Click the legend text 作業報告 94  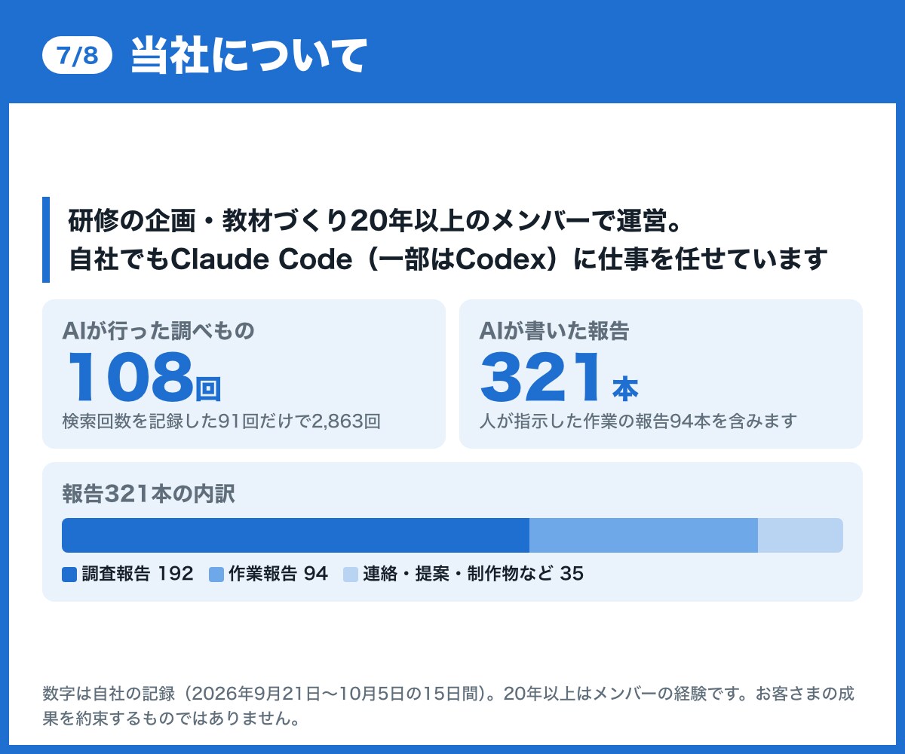(278, 574)
